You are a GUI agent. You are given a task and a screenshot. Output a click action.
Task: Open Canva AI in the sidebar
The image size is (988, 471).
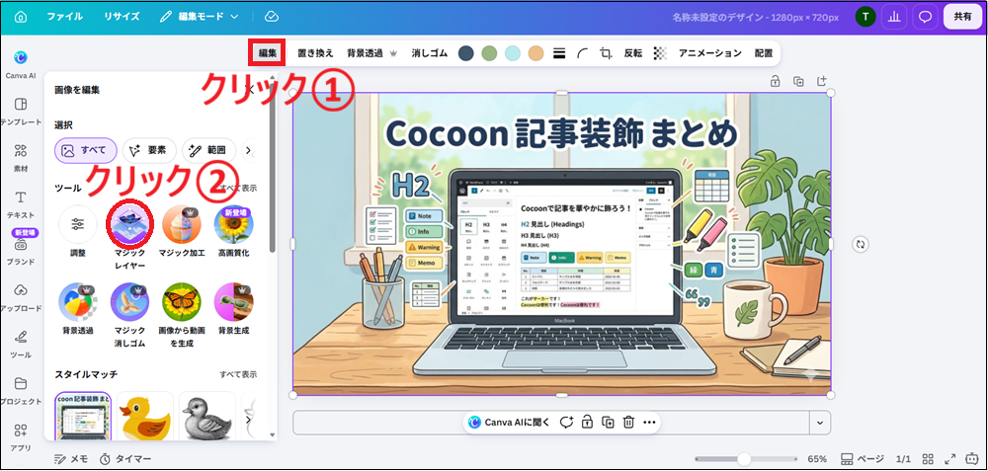[x=20, y=64]
